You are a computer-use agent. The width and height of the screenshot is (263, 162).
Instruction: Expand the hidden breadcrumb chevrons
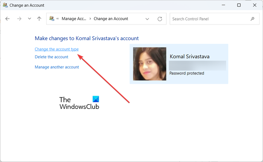(x=57, y=19)
